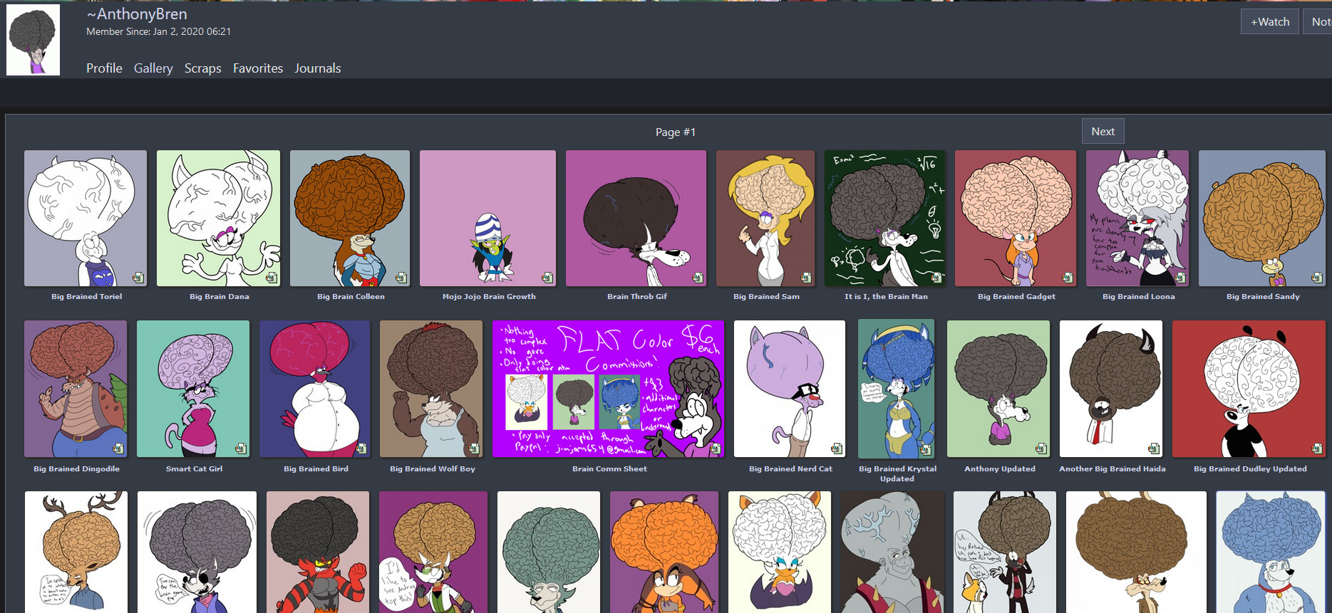
Task: Click the 'Big Brained Loona' title link
Action: pyautogui.click(x=1138, y=296)
